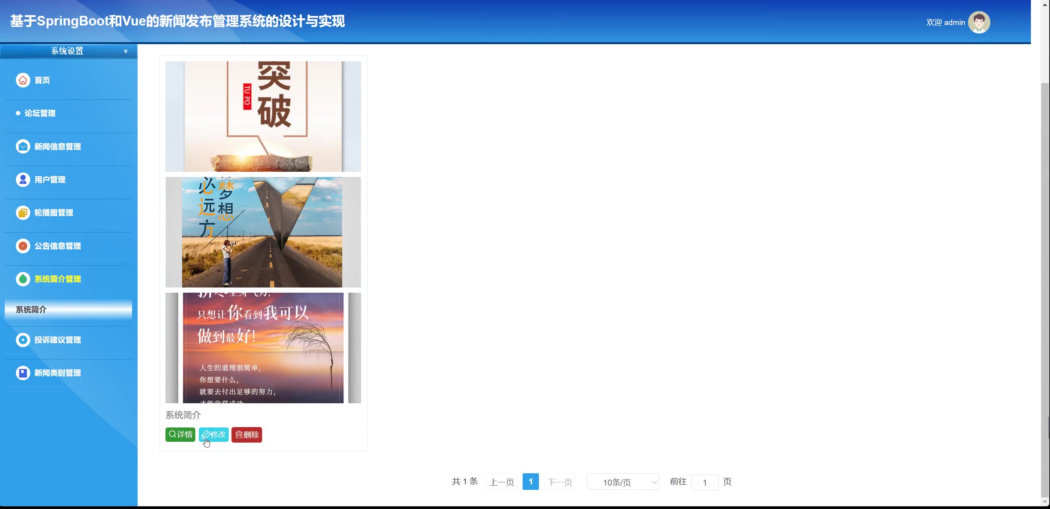
Task: Click the home icon beside 首页
Action: click(23, 80)
